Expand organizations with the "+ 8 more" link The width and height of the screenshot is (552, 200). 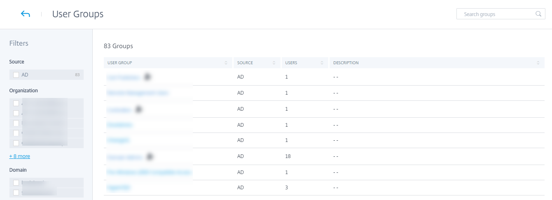19,156
